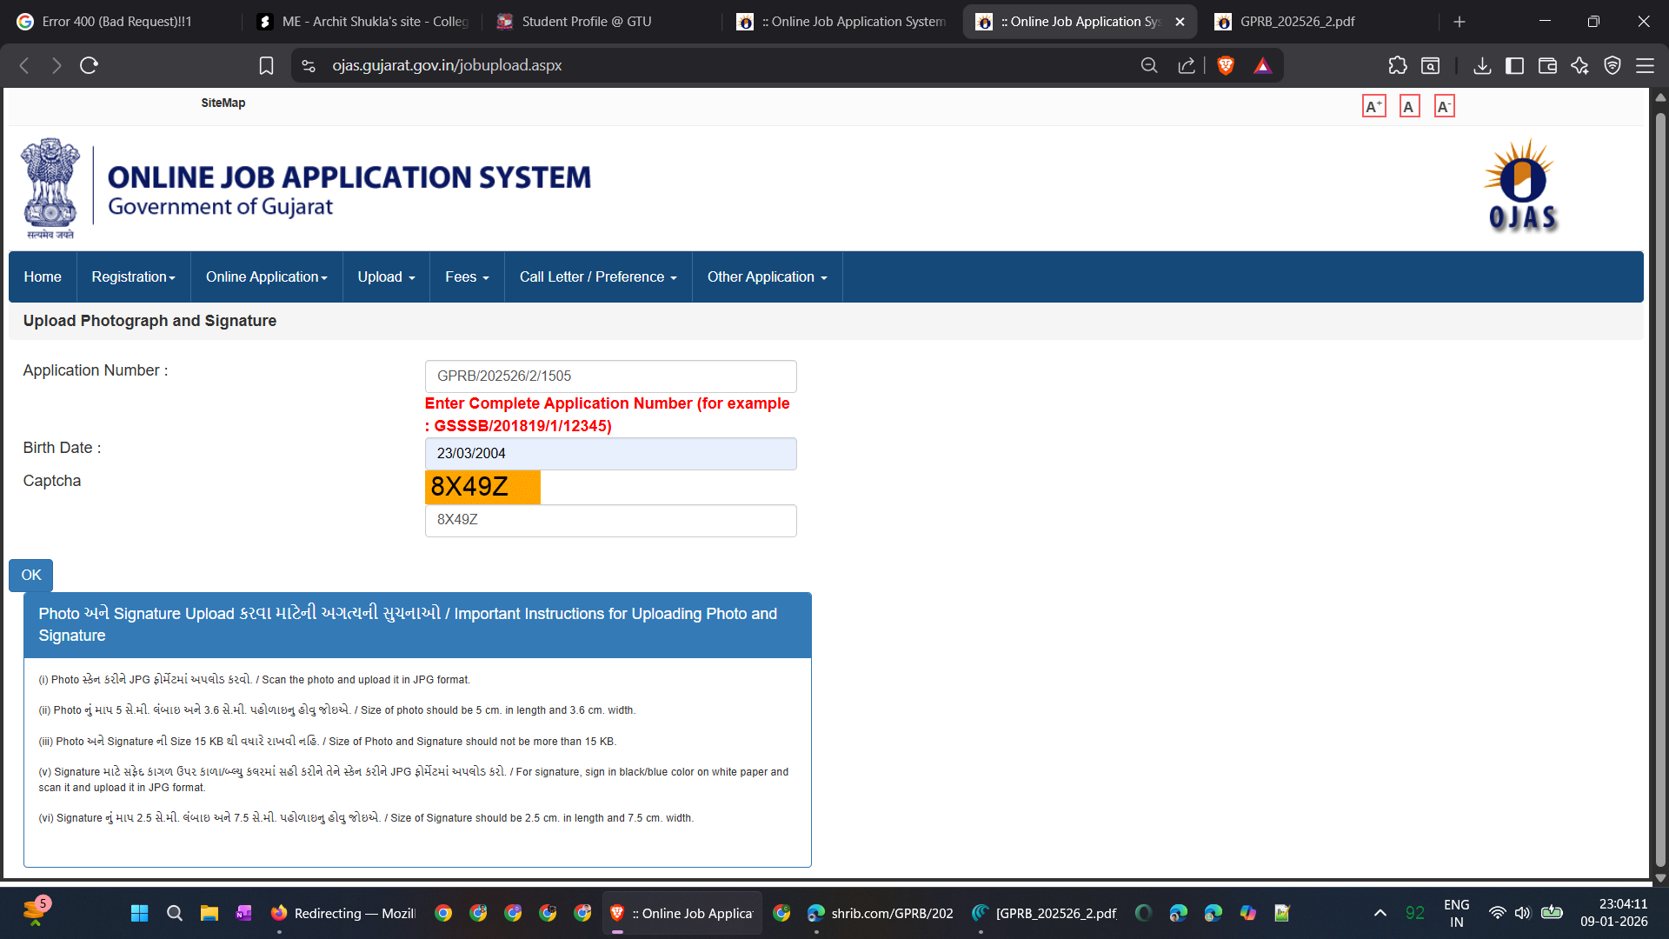Bookmark this page with bookmark icon

pyautogui.click(x=266, y=65)
